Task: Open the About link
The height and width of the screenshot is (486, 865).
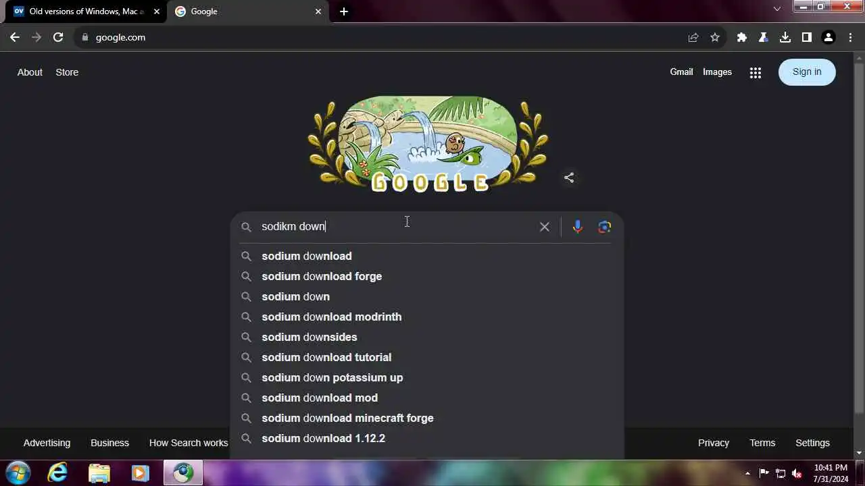Action: tap(30, 72)
